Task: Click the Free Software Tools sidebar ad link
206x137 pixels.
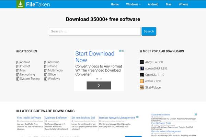Action: (161, 123)
